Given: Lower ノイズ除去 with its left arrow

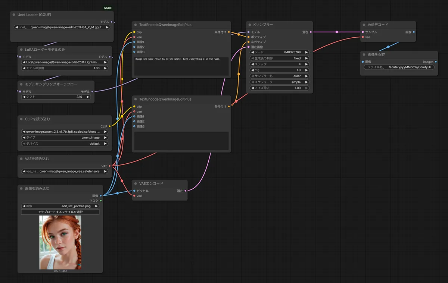Looking at the screenshot, I should click(252, 88).
